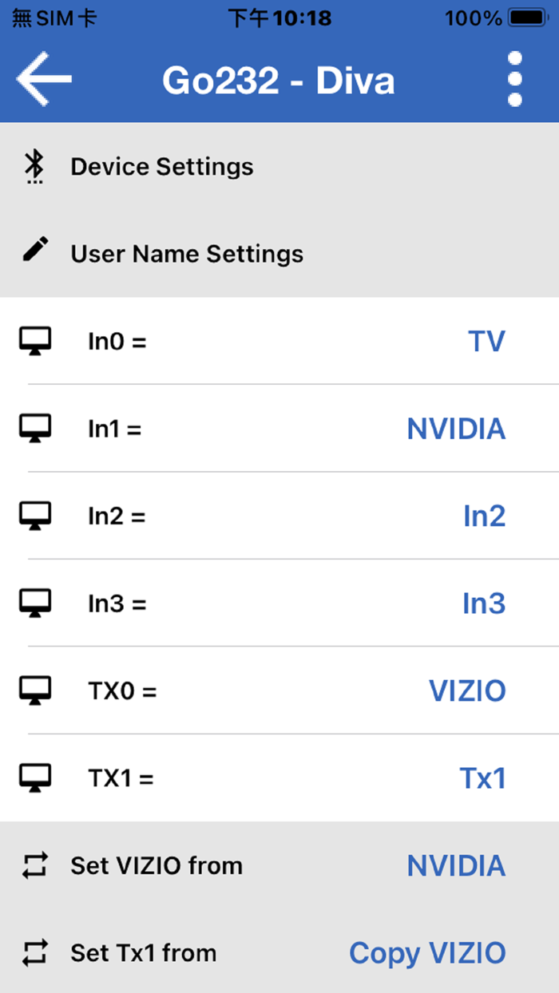Open Device Settings
The width and height of the screenshot is (559, 993).
[162, 167]
